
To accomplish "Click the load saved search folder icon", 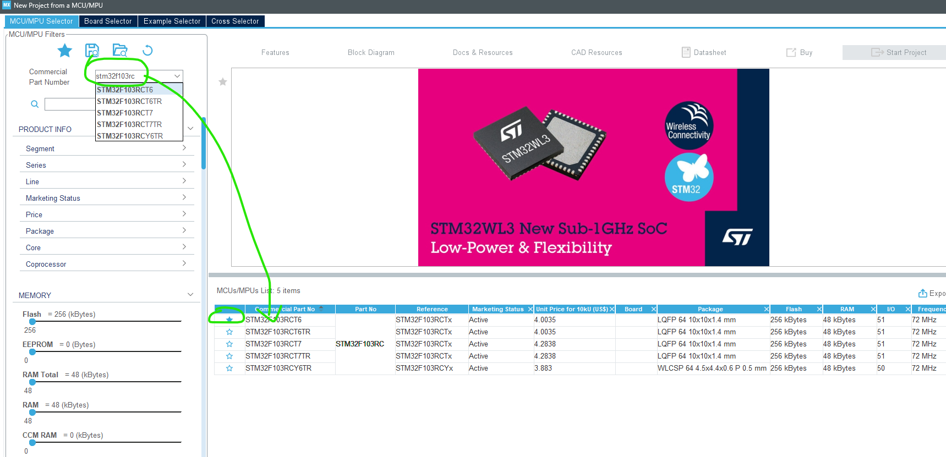I will (120, 51).
